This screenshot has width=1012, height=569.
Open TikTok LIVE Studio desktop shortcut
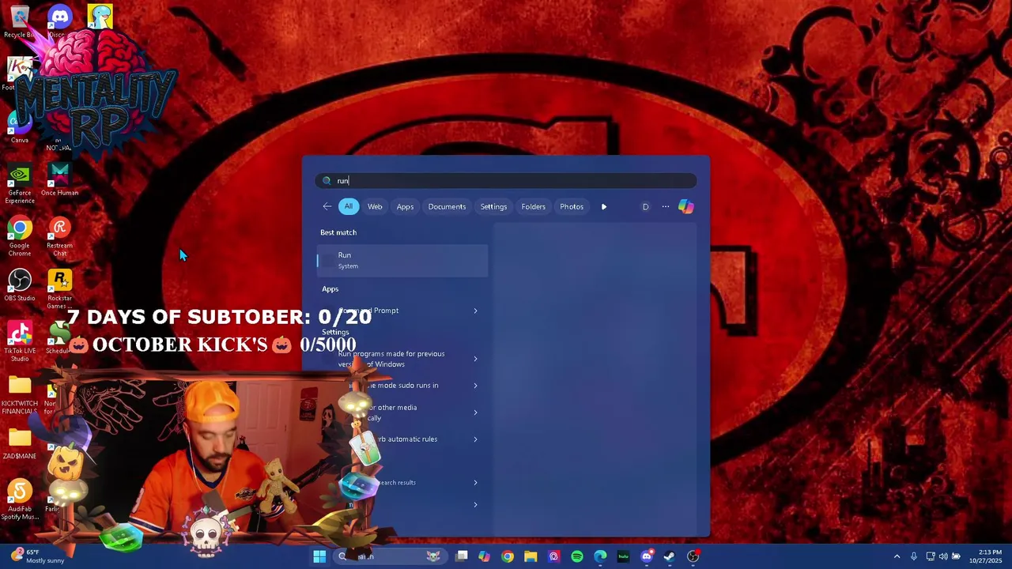20,341
